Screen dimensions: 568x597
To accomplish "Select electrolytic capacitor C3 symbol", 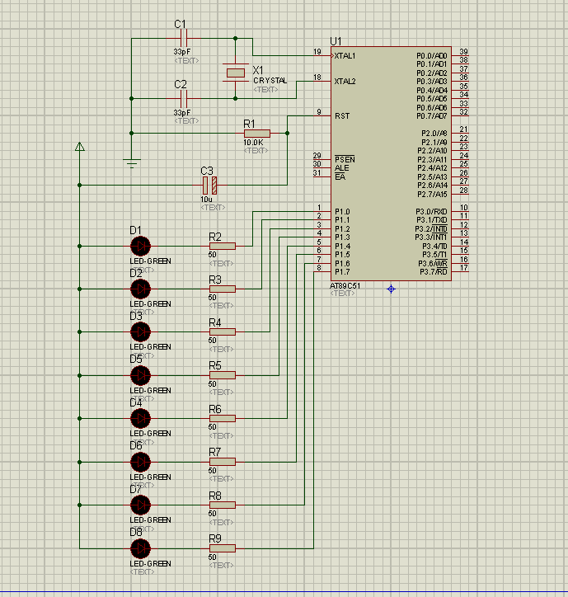I will [x=209, y=186].
